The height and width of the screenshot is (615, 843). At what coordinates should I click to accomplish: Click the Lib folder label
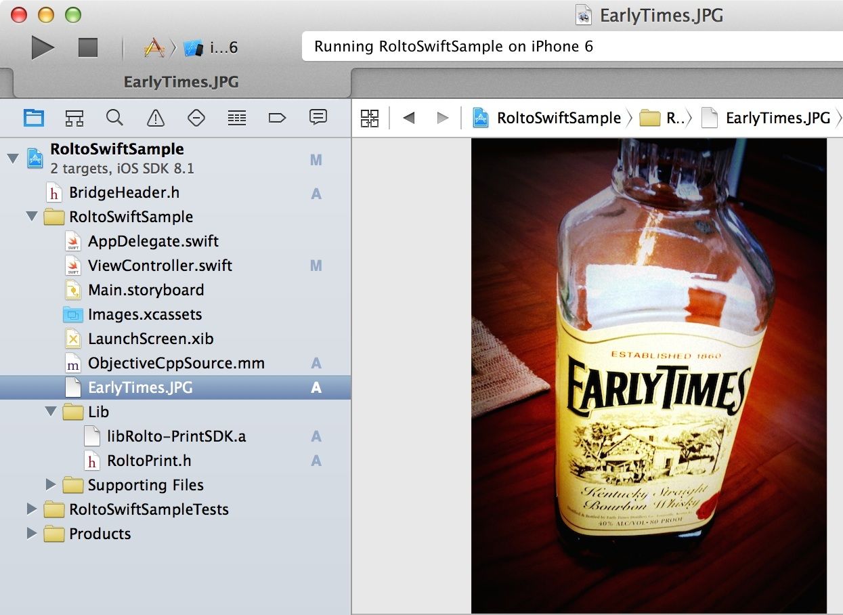click(x=98, y=412)
